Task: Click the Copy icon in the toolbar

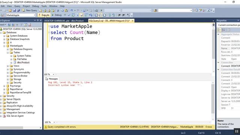Action: 62,10
